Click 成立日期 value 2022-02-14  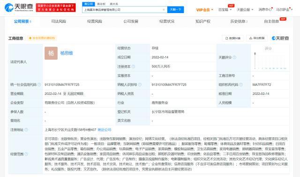click(160, 57)
